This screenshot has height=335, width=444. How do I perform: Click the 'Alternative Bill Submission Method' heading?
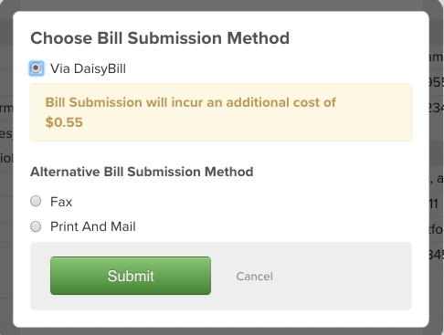point(142,172)
